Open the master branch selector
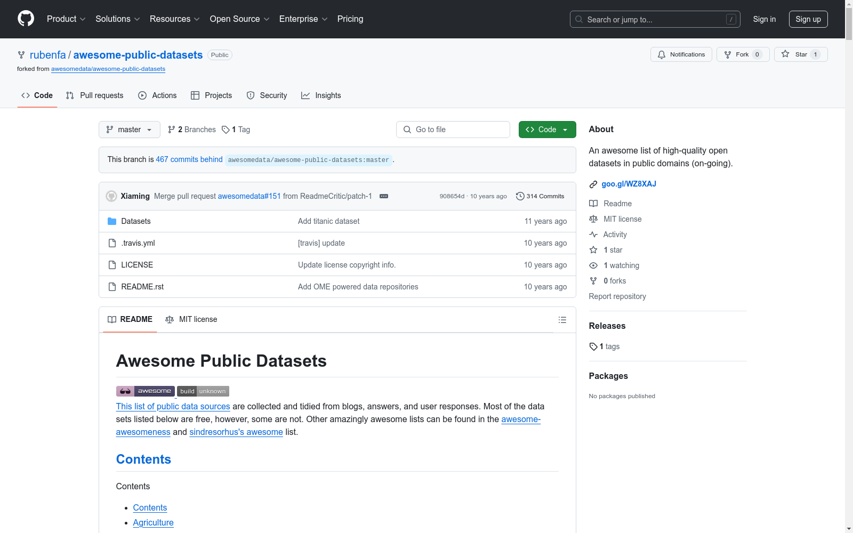The width and height of the screenshot is (853, 533). point(129,130)
